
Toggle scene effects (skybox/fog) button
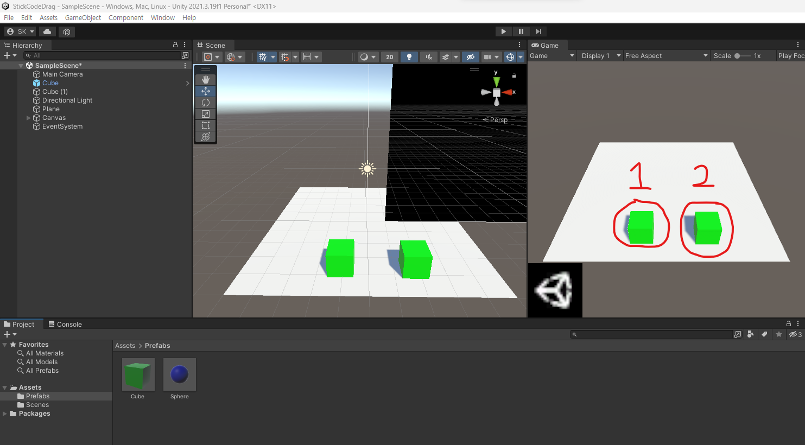[446, 57]
